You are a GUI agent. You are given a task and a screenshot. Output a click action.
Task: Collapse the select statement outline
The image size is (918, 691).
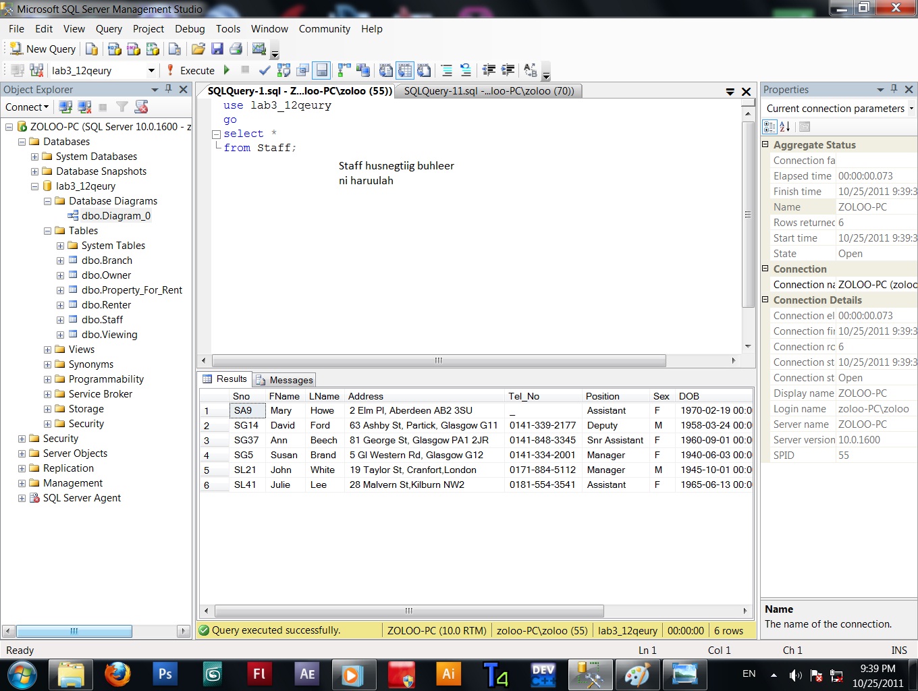click(217, 134)
